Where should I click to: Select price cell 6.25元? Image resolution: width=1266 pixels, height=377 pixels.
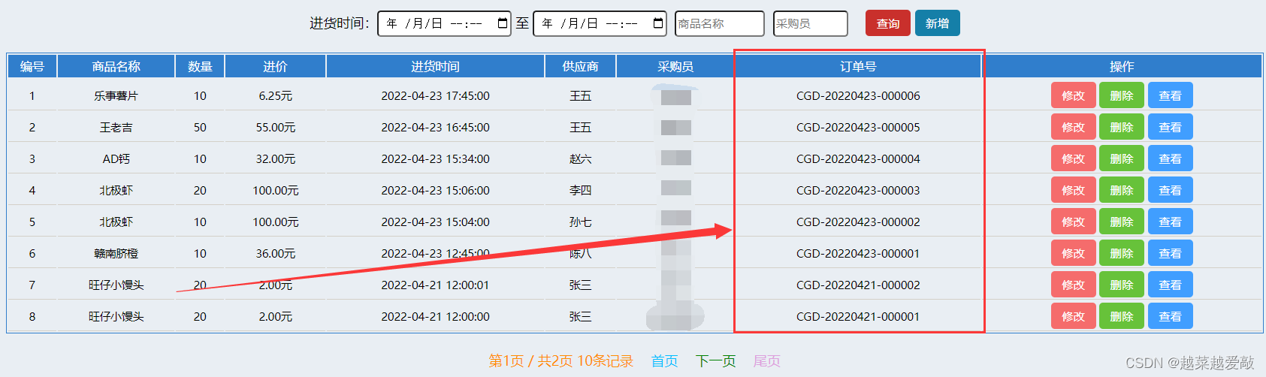pos(275,95)
